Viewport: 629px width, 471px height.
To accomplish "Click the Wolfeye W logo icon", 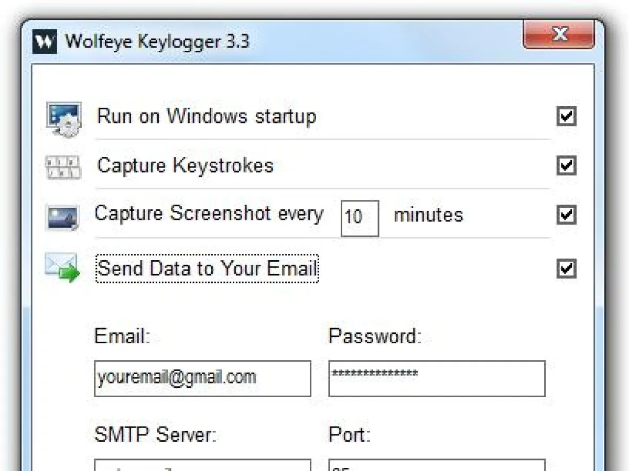I will (x=45, y=41).
